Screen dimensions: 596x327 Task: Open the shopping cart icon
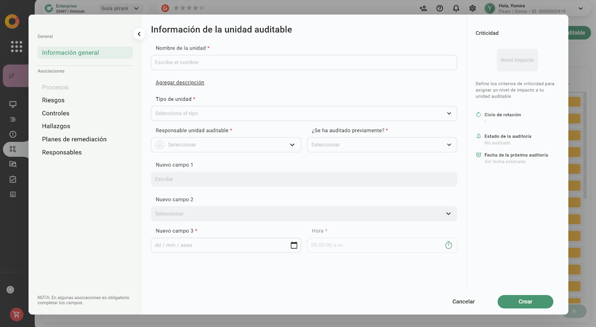[16, 315]
